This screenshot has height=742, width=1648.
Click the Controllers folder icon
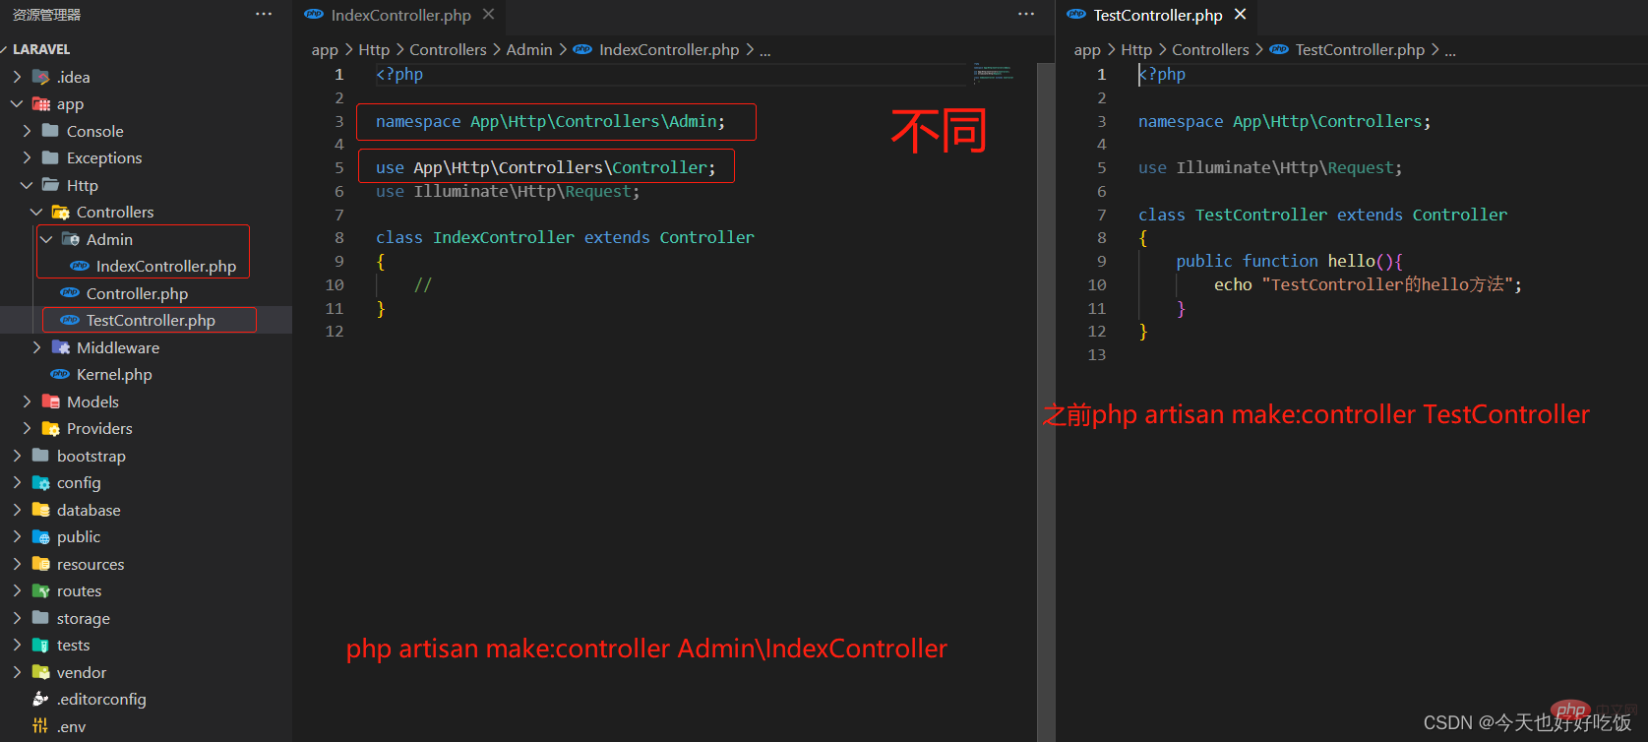(61, 213)
